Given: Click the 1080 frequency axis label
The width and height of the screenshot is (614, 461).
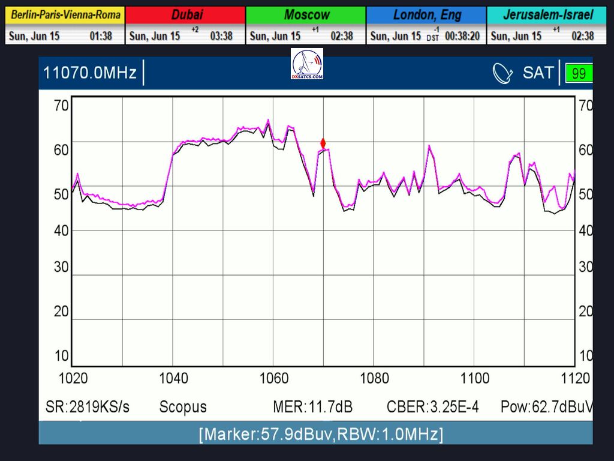Looking at the screenshot, I should (374, 378).
